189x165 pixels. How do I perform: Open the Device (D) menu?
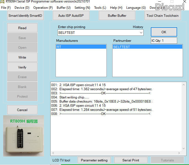coord(22,8)
